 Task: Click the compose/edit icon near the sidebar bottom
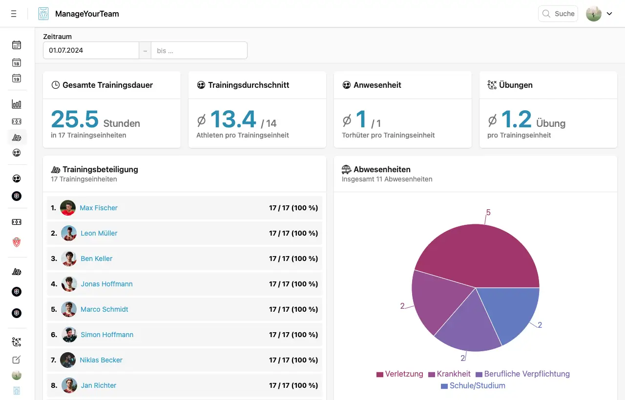[x=16, y=360]
